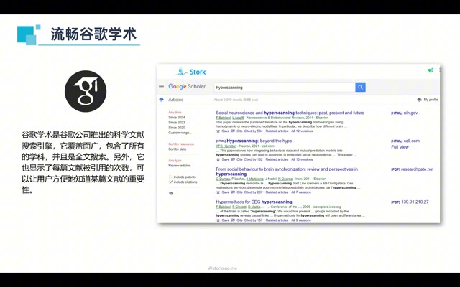Click cite quote icon of brain synchronization result

[233, 192]
